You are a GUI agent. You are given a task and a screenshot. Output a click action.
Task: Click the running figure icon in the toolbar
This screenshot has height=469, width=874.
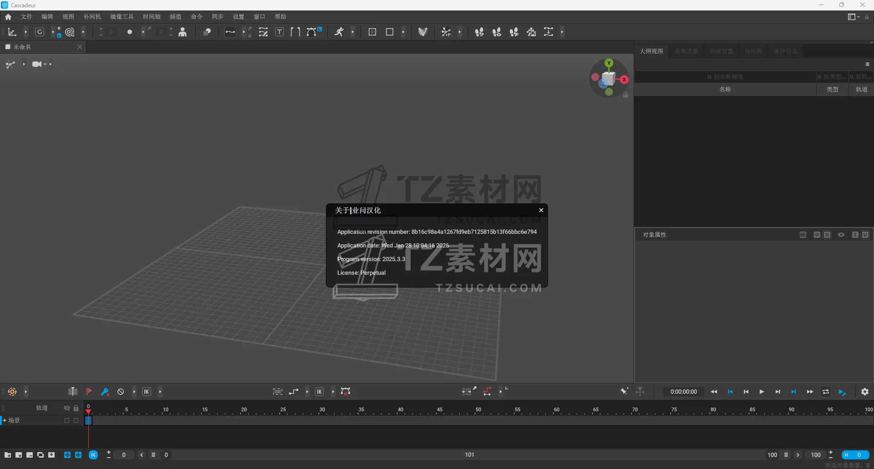pyautogui.click(x=339, y=32)
